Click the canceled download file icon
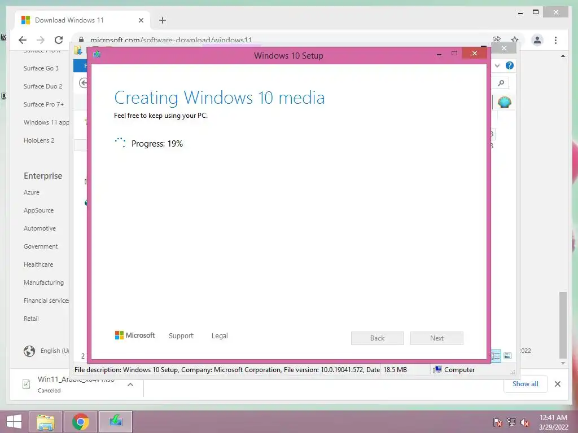This screenshot has height=433, width=578. click(x=26, y=384)
